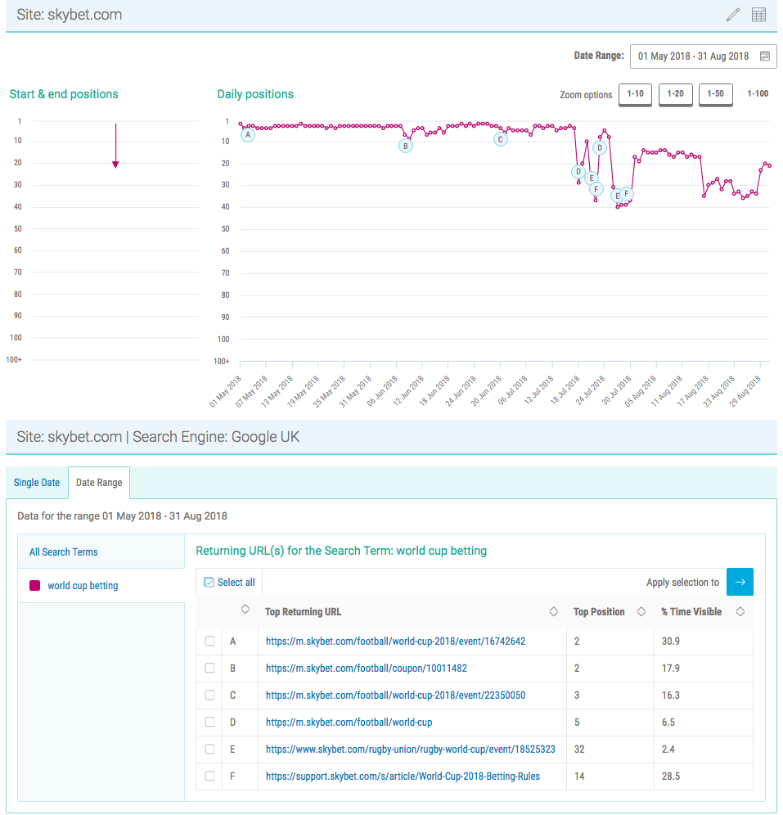Image resolution: width=783 pixels, height=815 pixels.
Task: Click top position value 3 in row C
Action: (577, 696)
